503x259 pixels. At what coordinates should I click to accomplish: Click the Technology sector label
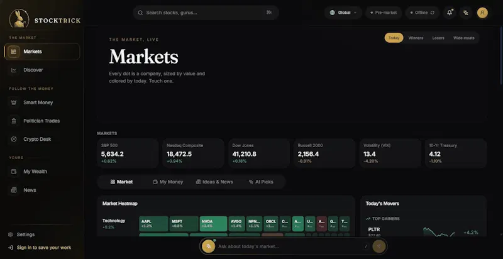[x=114, y=221]
